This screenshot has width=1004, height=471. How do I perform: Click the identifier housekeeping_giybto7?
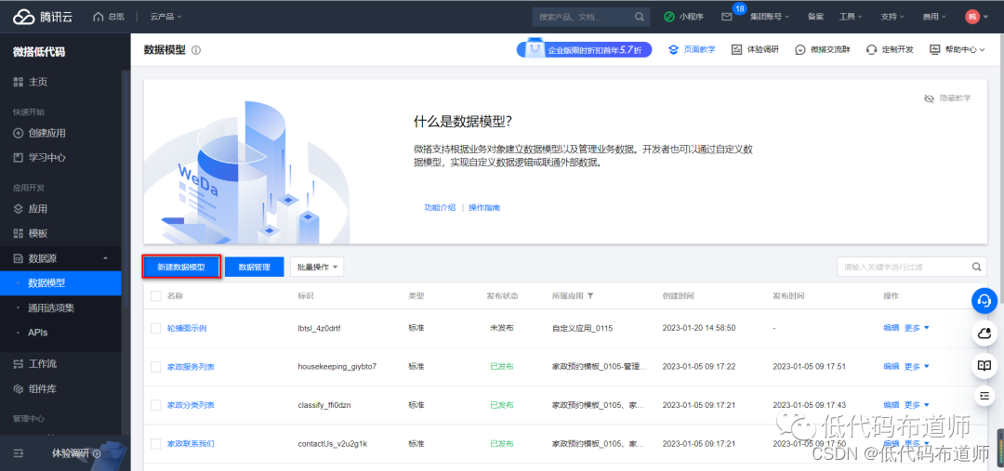pos(337,367)
